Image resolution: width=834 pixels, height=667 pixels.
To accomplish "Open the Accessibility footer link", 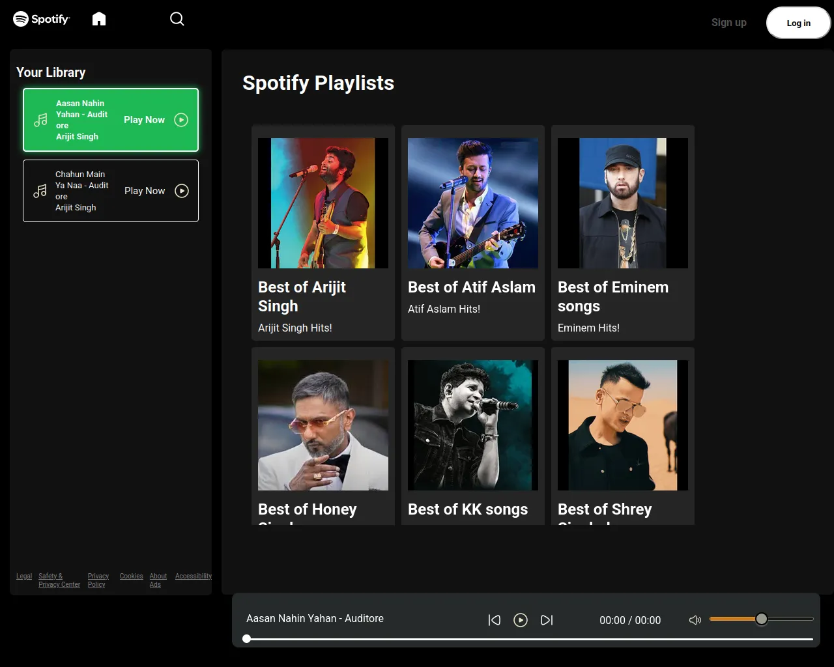I will [194, 576].
